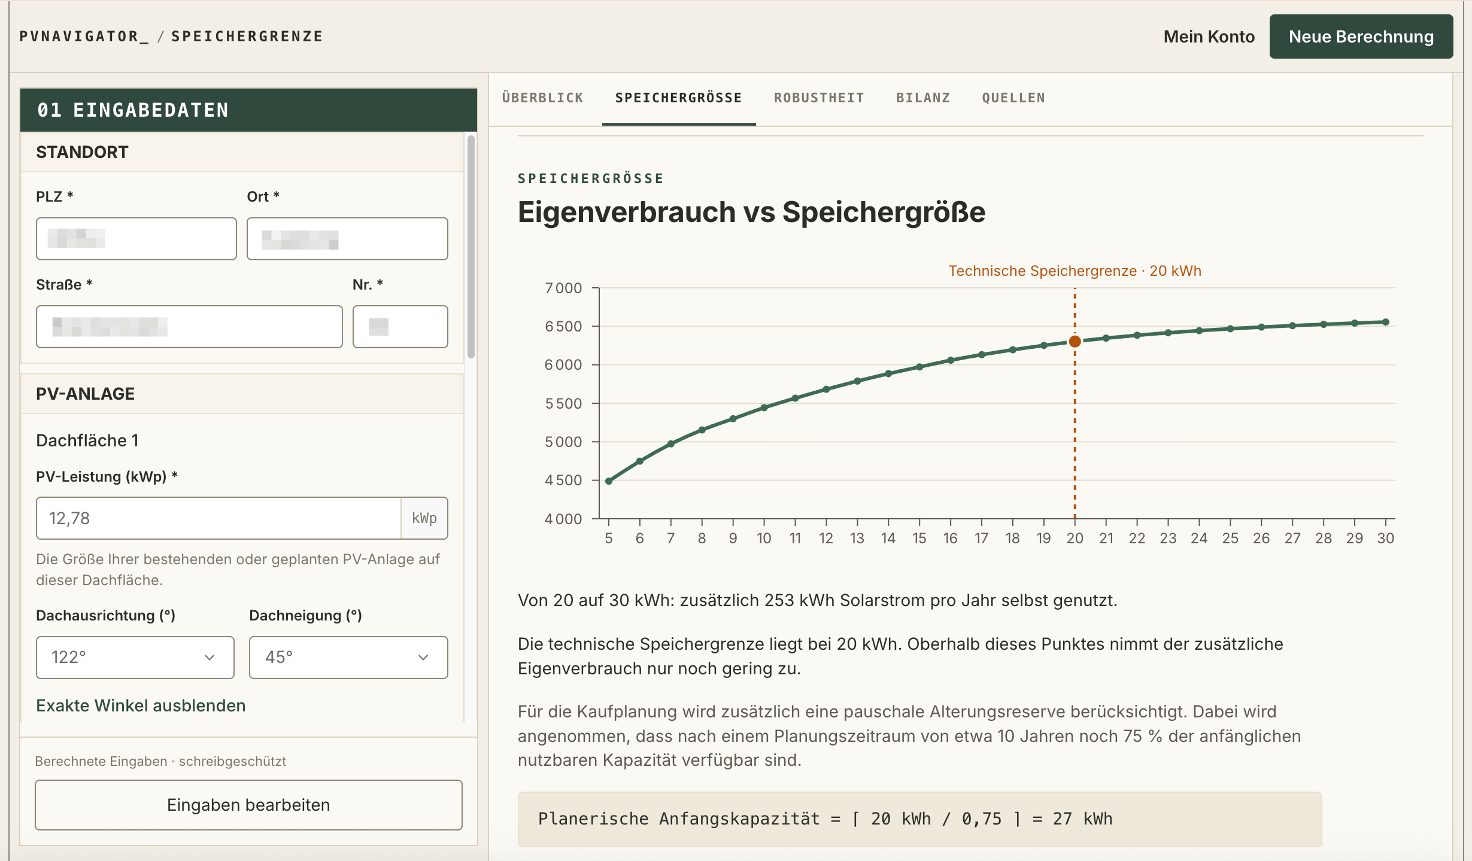
Task: Click the kWp unit suffix
Action: pos(424,518)
